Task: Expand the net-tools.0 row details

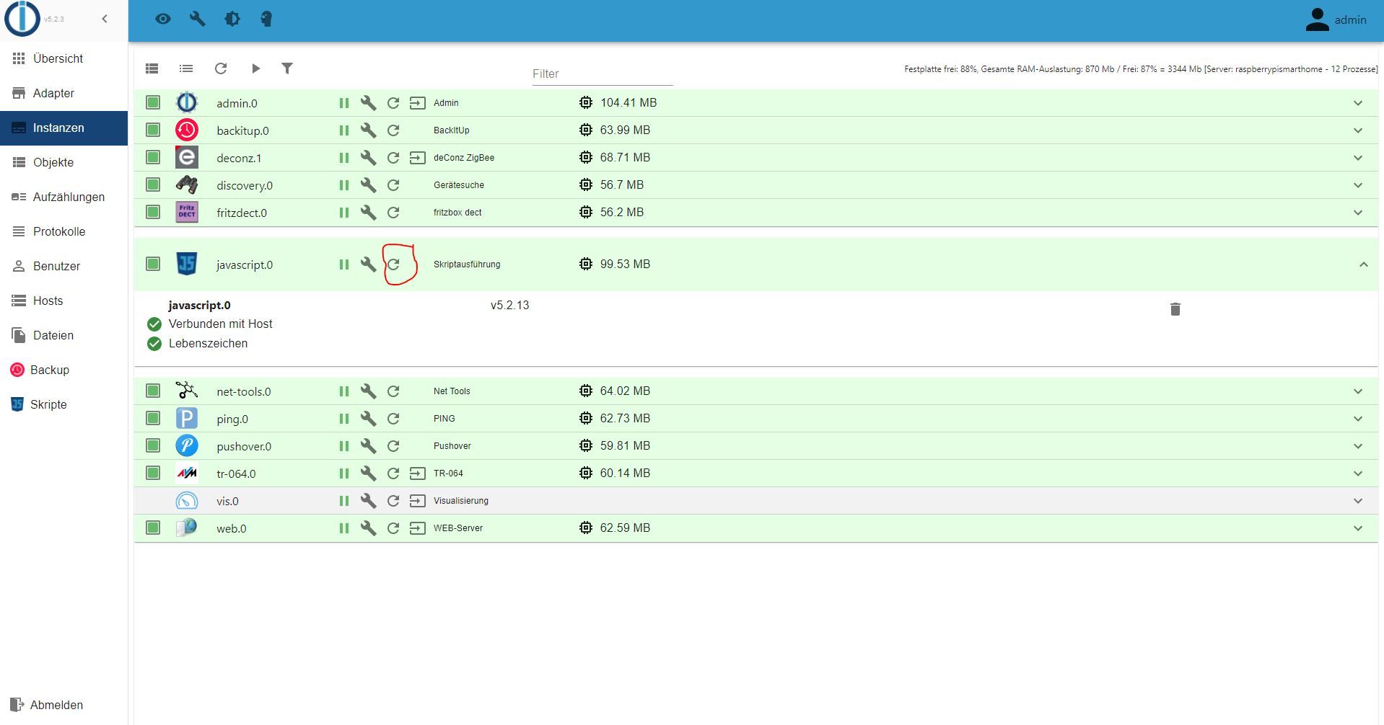Action: 1358,391
